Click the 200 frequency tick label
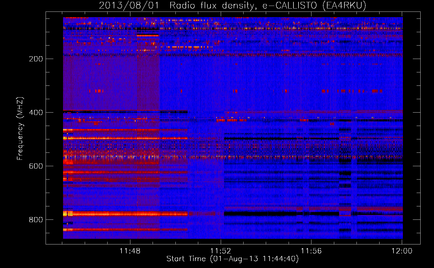434x268 pixels. click(x=36, y=59)
